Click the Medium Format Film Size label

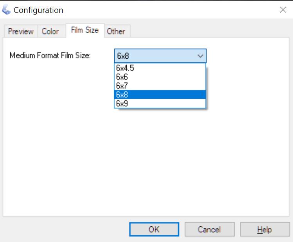point(50,55)
